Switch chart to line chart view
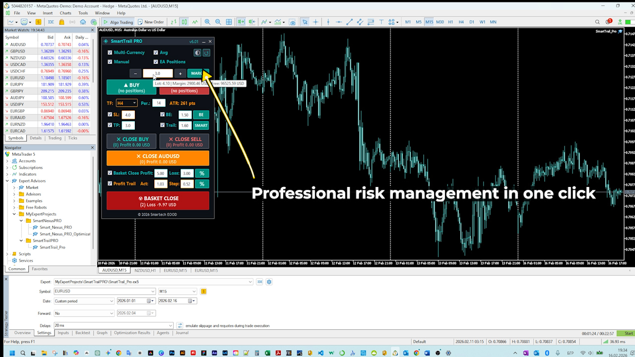This screenshot has width=635, height=357. pyautogui.click(x=195, y=22)
